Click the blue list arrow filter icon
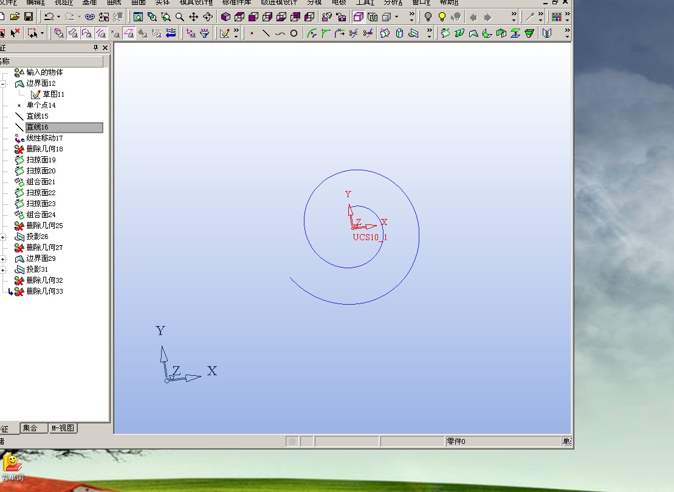This screenshot has height=492, width=674. tap(171, 33)
